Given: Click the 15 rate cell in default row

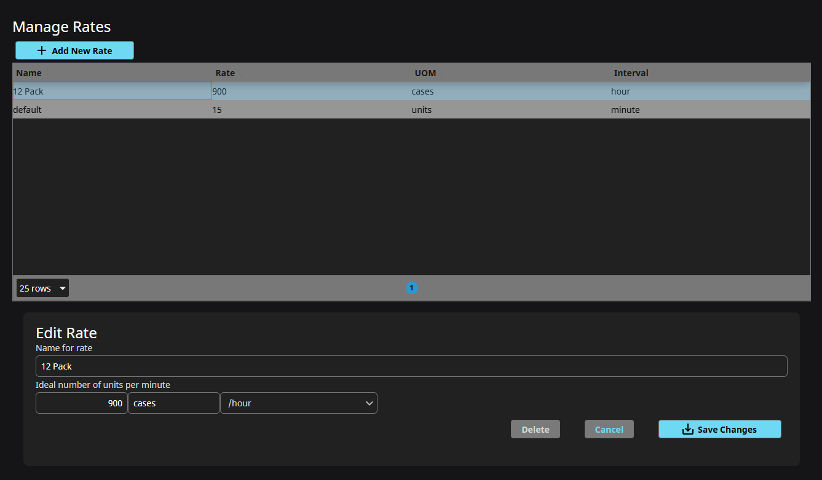Looking at the screenshot, I should pyautogui.click(x=217, y=110).
